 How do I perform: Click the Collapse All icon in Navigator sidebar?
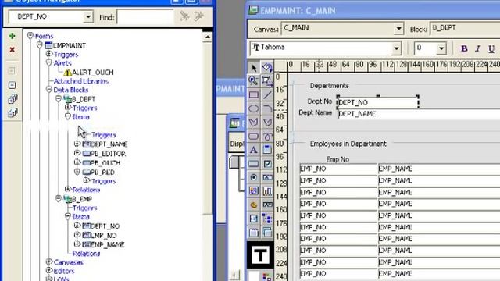click(12, 112)
